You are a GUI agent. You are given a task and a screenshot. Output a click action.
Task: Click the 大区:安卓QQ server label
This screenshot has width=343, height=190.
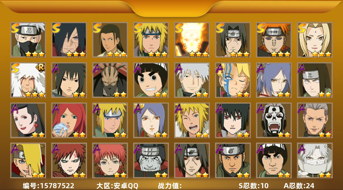coord(117,186)
